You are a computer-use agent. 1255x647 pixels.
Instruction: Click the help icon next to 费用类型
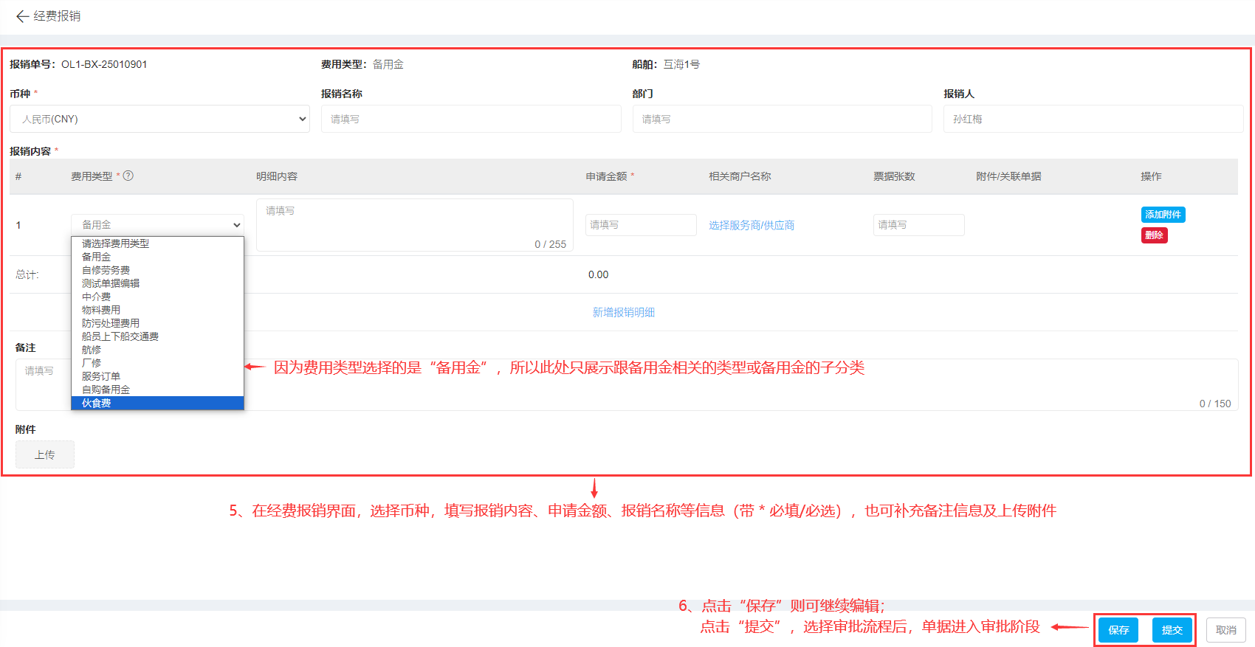[x=128, y=176]
